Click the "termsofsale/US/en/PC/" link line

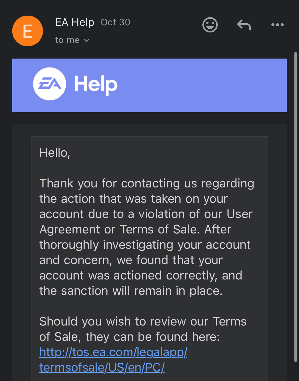(x=102, y=367)
